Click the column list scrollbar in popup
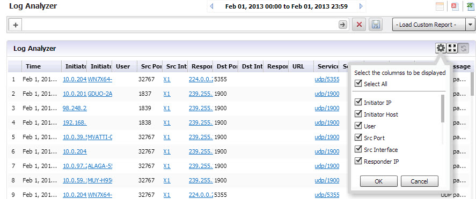 (443, 108)
